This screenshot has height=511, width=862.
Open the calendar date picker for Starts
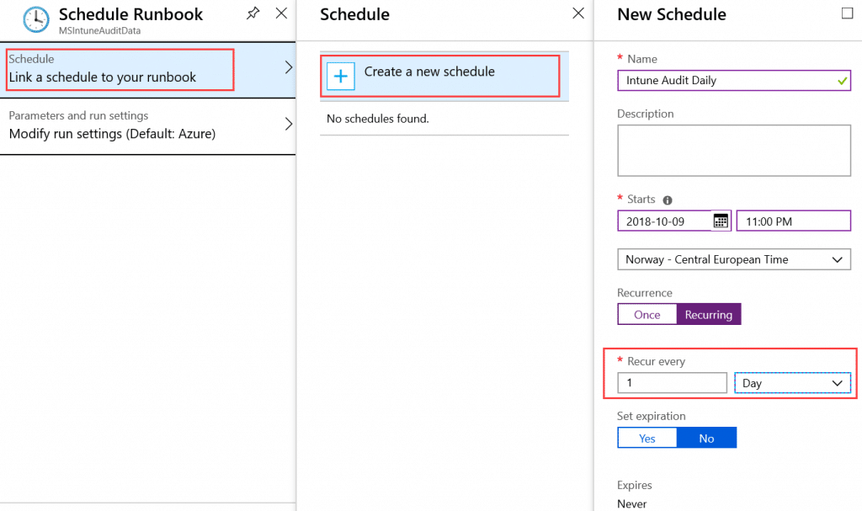[x=721, y=220]
